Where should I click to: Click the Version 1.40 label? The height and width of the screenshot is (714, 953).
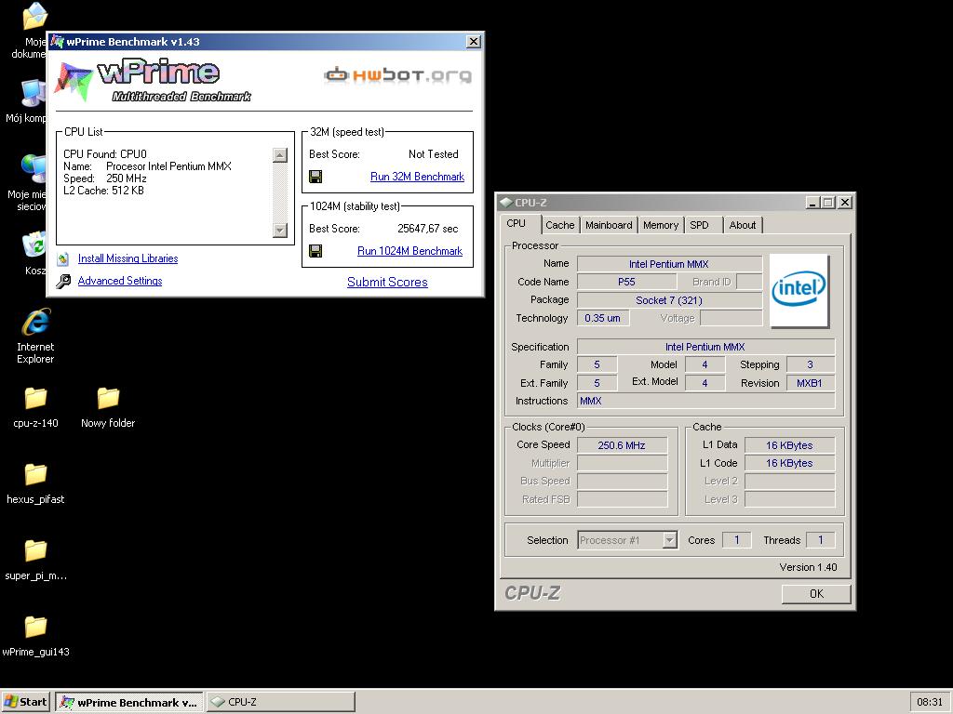click(x=808, y=567)
